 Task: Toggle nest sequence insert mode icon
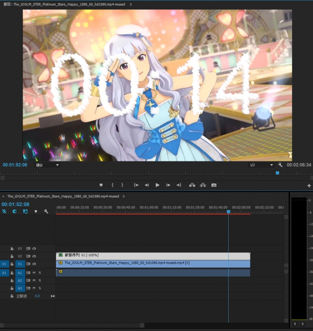click(4, 211)
